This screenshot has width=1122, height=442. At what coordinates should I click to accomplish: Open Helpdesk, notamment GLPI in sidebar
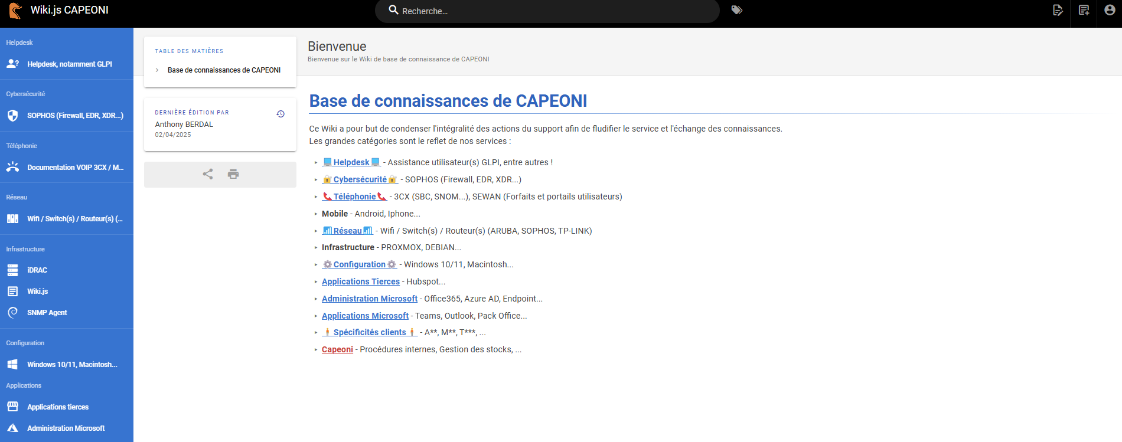click(67, 64)
